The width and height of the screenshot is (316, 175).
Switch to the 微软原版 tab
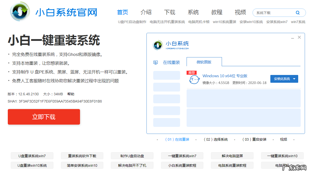[204, 62]
